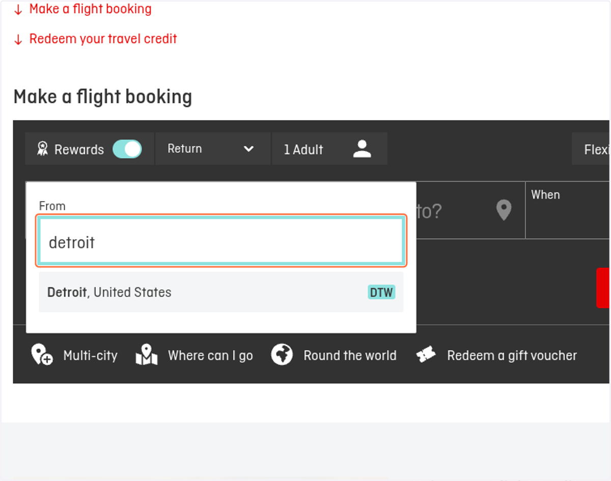This screenshot has width=611, height=481.
Task: Click the DTW airport code badge
Action: (x=381, y=292)
